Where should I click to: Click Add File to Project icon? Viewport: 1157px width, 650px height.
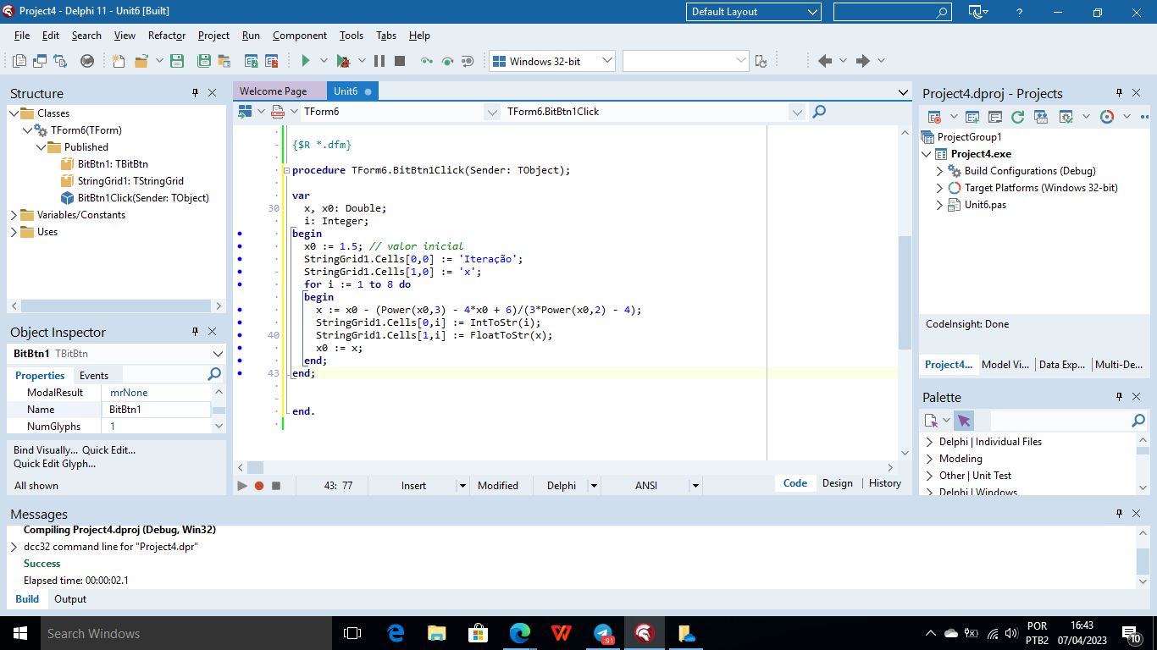(x=252, y=61)
